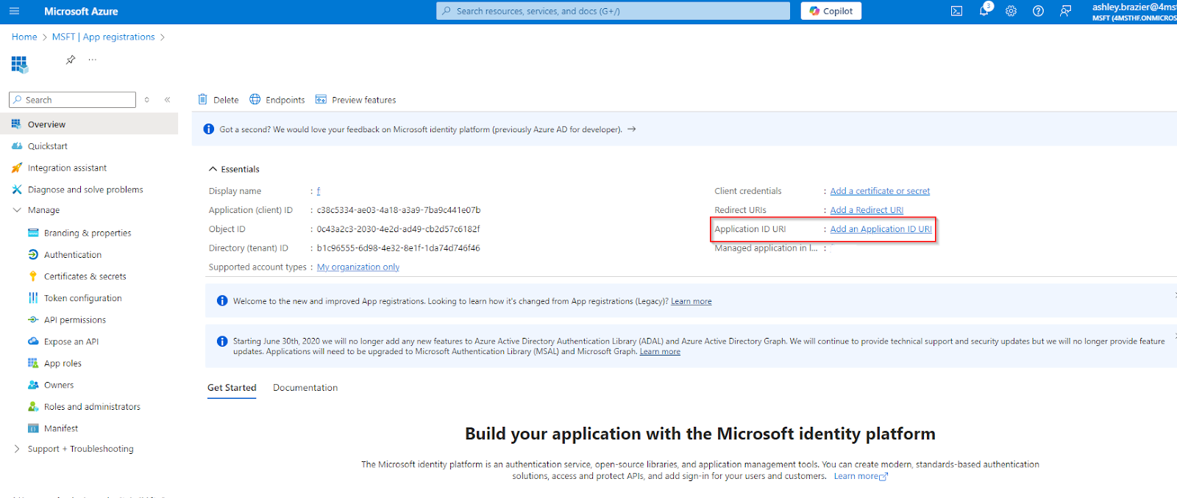
Task: Open the Help question mark icon
Action: tap(1038, 11)
